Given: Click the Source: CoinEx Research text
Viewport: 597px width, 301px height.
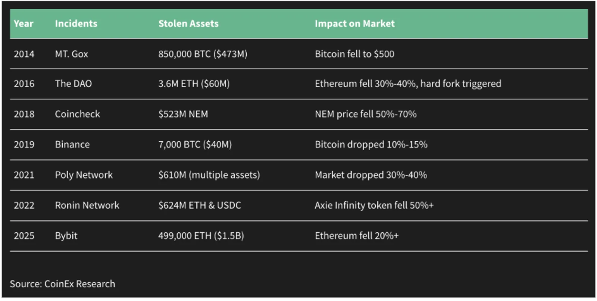Looking at the screenshot, I should pos(62,284).
